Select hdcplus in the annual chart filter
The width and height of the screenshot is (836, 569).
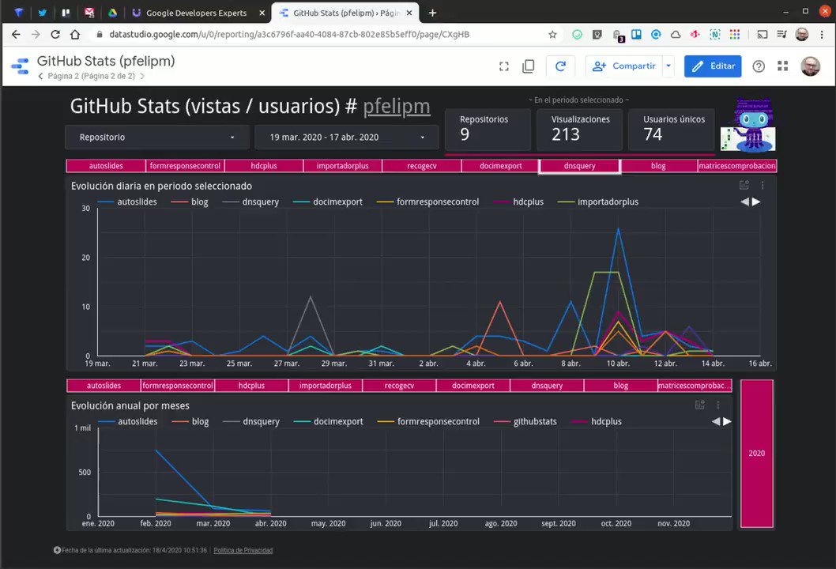point(251,386)
